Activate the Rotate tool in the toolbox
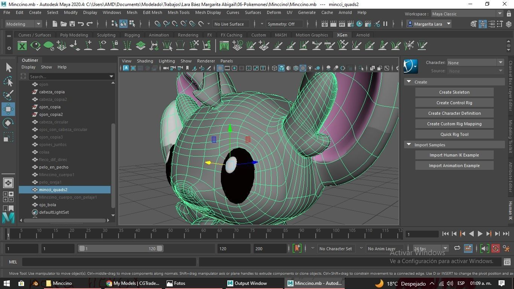 point(8,123)
